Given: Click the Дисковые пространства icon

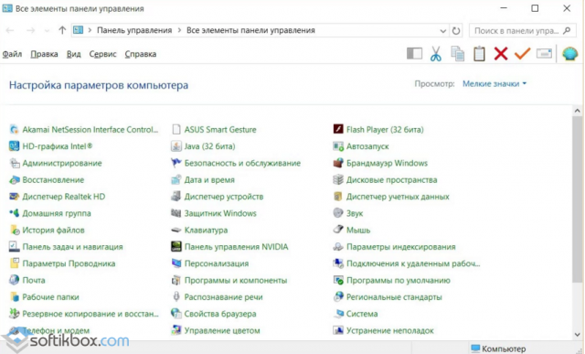Looking at the screenshot, I should point(338,179).
